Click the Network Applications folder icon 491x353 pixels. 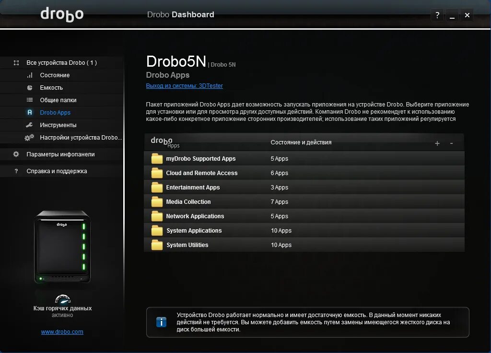(157, 216)
